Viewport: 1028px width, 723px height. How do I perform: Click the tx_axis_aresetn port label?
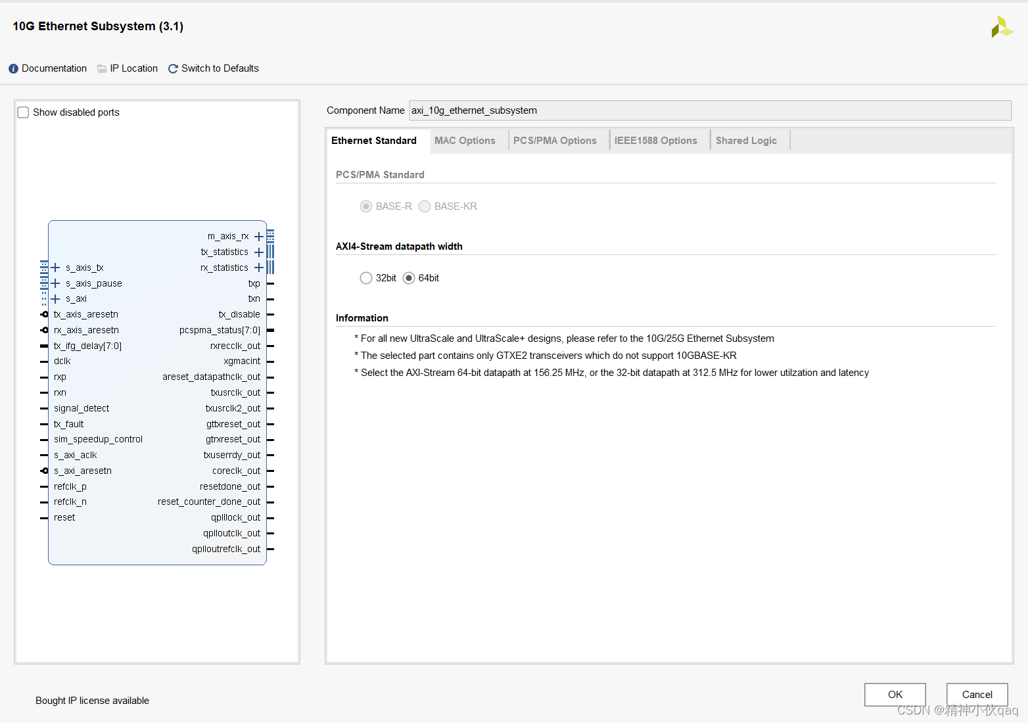click(86, 315)
